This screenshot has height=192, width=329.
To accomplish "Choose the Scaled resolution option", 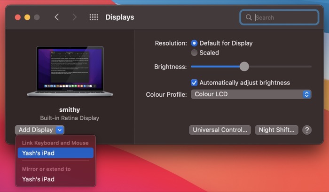I will pyautogui.click(x=195, y=53).
